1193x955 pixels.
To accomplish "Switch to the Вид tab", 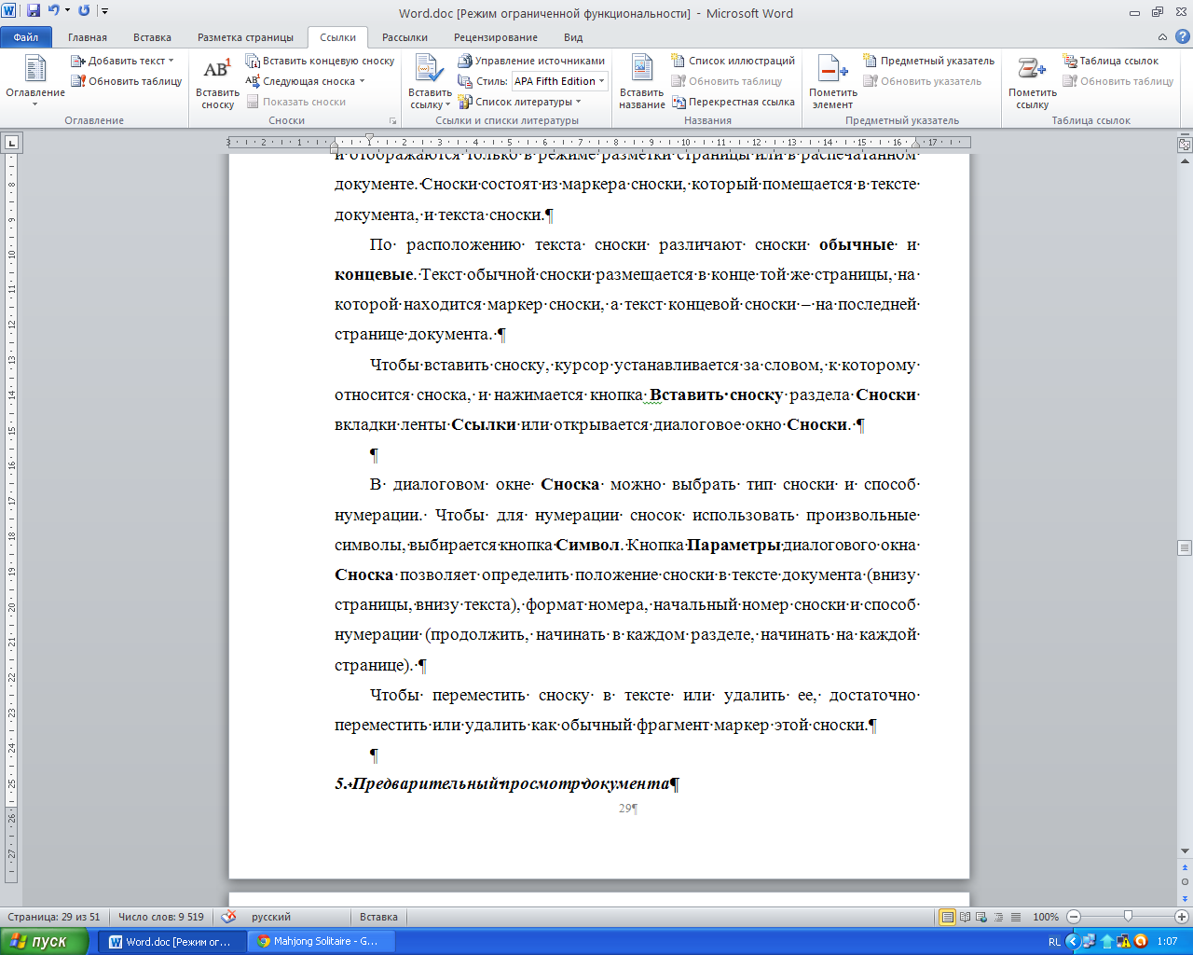I will [x=573, y=37].
